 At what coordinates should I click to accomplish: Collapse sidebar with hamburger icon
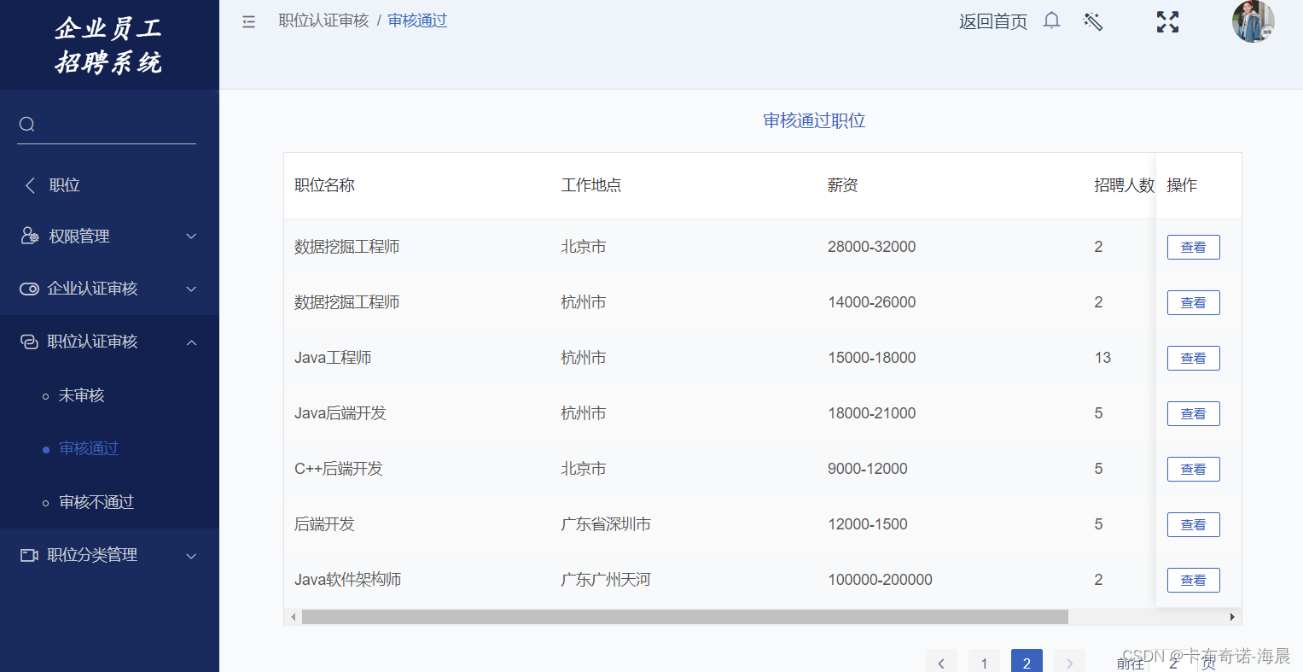[x=248, y=21]
